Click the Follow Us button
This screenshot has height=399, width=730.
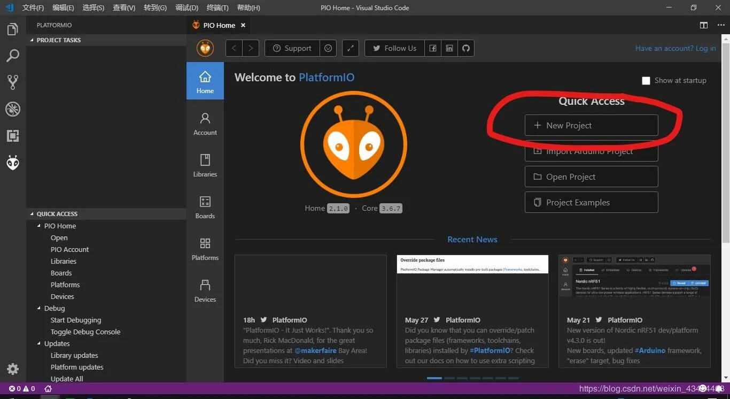tap(394, 48)
